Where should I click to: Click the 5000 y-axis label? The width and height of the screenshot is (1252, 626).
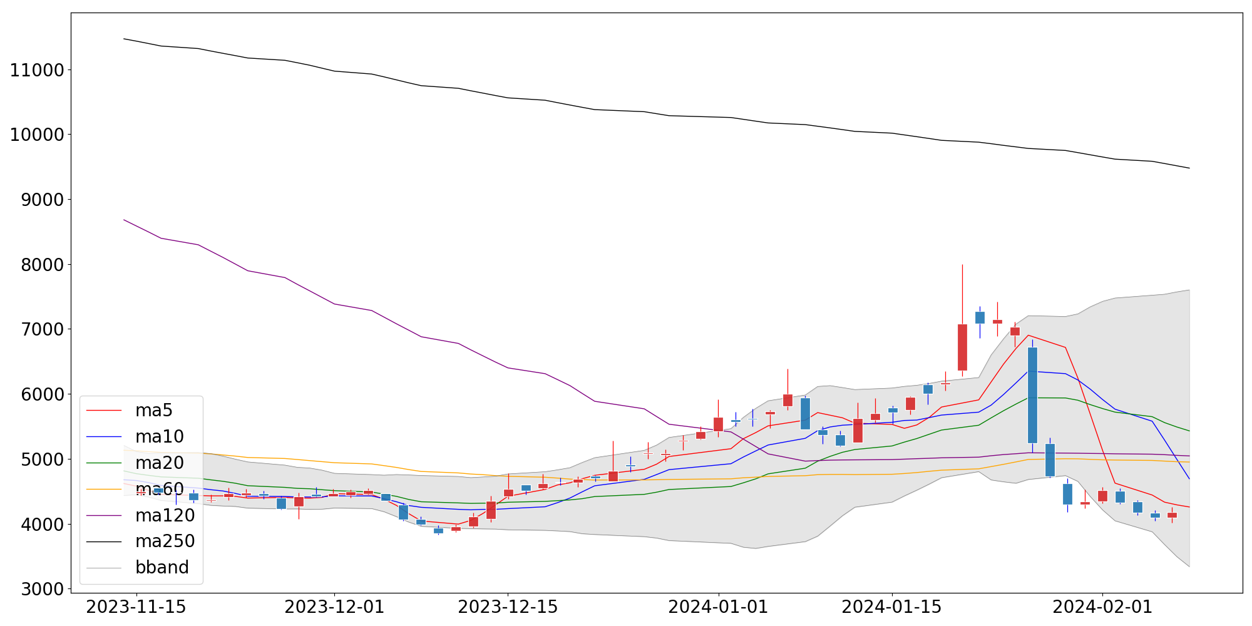click(43, 459)
